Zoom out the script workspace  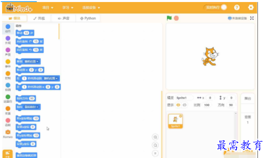click(155, 145)
